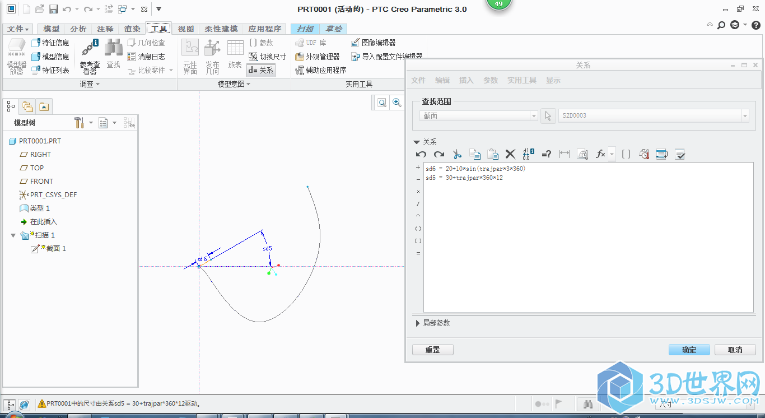Image resolution: width=765 pixels, height=418 pixels.
Task: Open the 文件 file menu in main ribbon
Action: [18, 29]
